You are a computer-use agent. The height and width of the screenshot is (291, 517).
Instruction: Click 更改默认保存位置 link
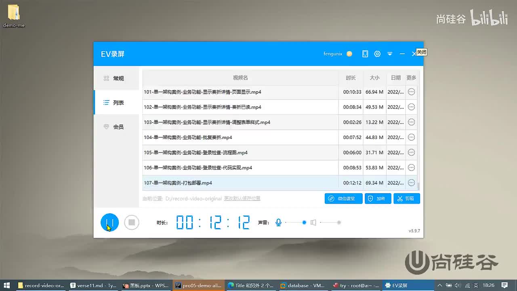pyautogui.click(x=242, y=198)
